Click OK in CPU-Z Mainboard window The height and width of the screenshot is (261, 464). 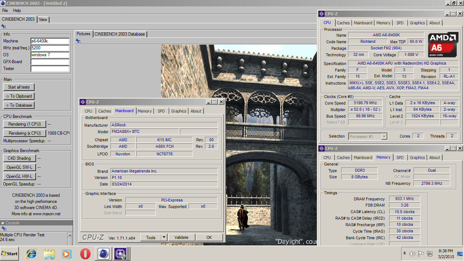(209, 238)
